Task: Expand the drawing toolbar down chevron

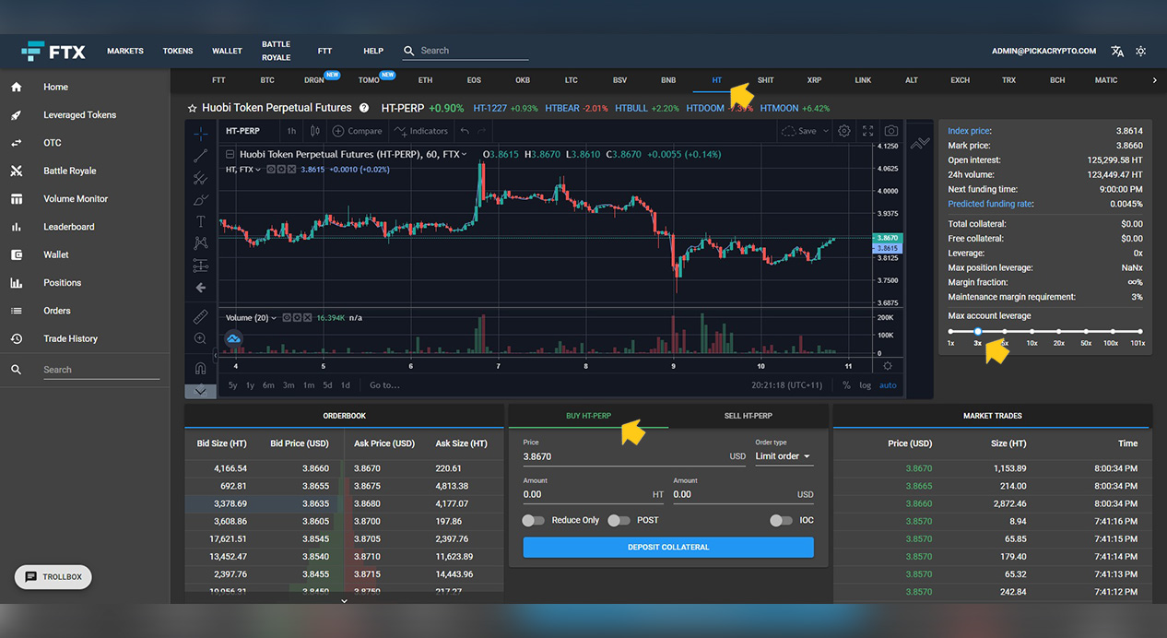Action: point(200,391)
